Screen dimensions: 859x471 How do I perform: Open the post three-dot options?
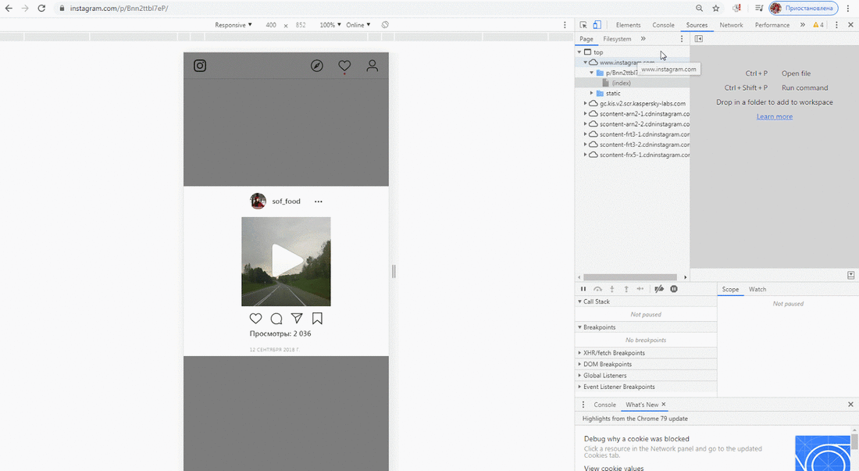319,202
